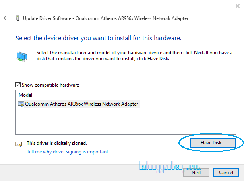The width and height of the screenshot is (244, 181).
Task: Click the 'Select the device driver' heading
Action: [99, 38]
